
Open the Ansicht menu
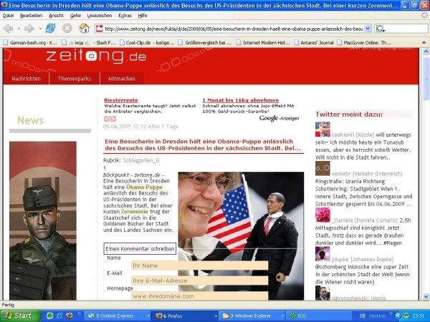[56, 16]
